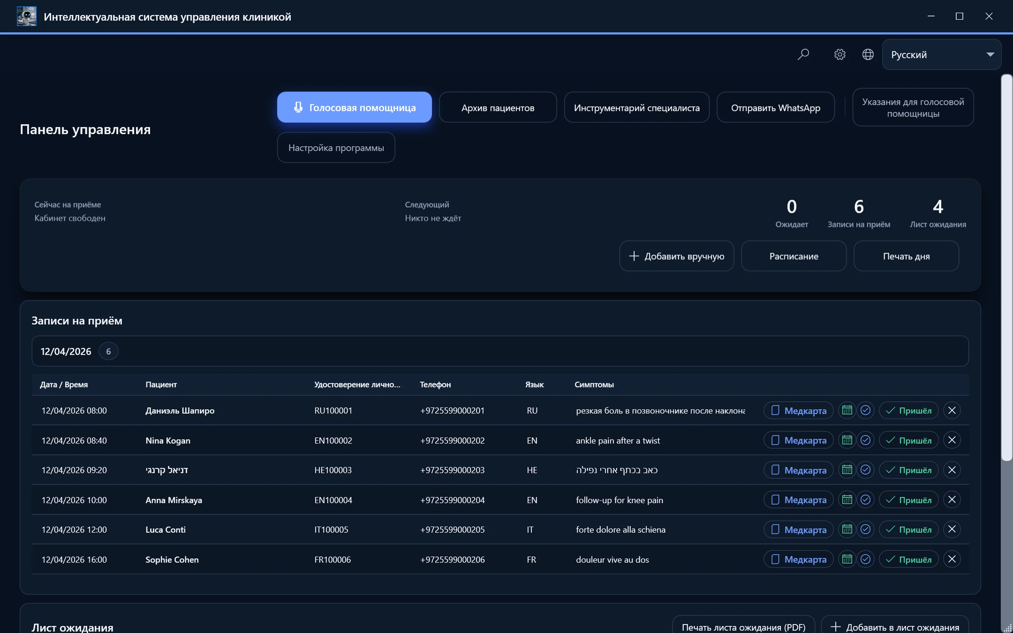Open the Русский language dropdown
Screen dimensions: 1013x633
(941, 55)
